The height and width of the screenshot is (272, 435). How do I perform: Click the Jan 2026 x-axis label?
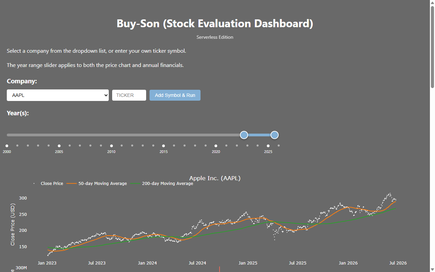348,263
